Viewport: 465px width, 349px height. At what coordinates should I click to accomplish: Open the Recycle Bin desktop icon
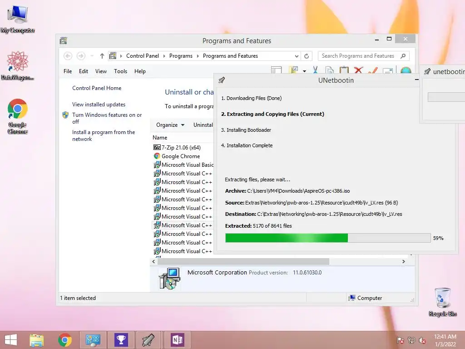click(442, 302)
